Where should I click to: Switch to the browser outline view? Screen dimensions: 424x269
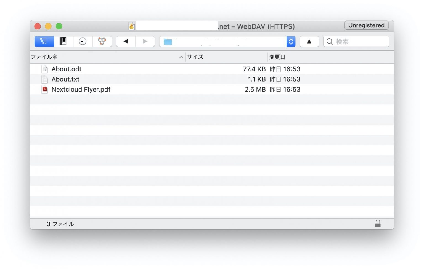[44, 42]
